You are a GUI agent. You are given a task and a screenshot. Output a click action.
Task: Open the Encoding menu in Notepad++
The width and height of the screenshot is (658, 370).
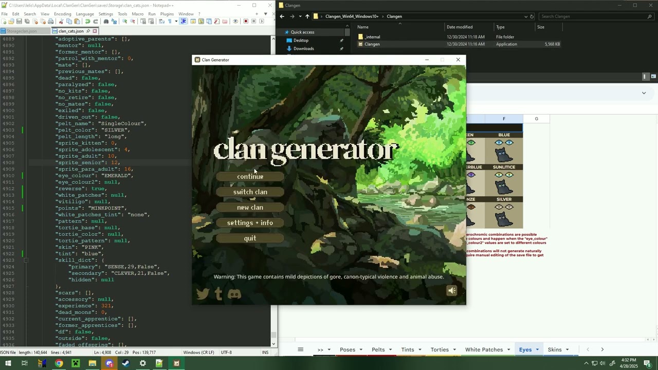pyautogui.click(x=62, y=14)
